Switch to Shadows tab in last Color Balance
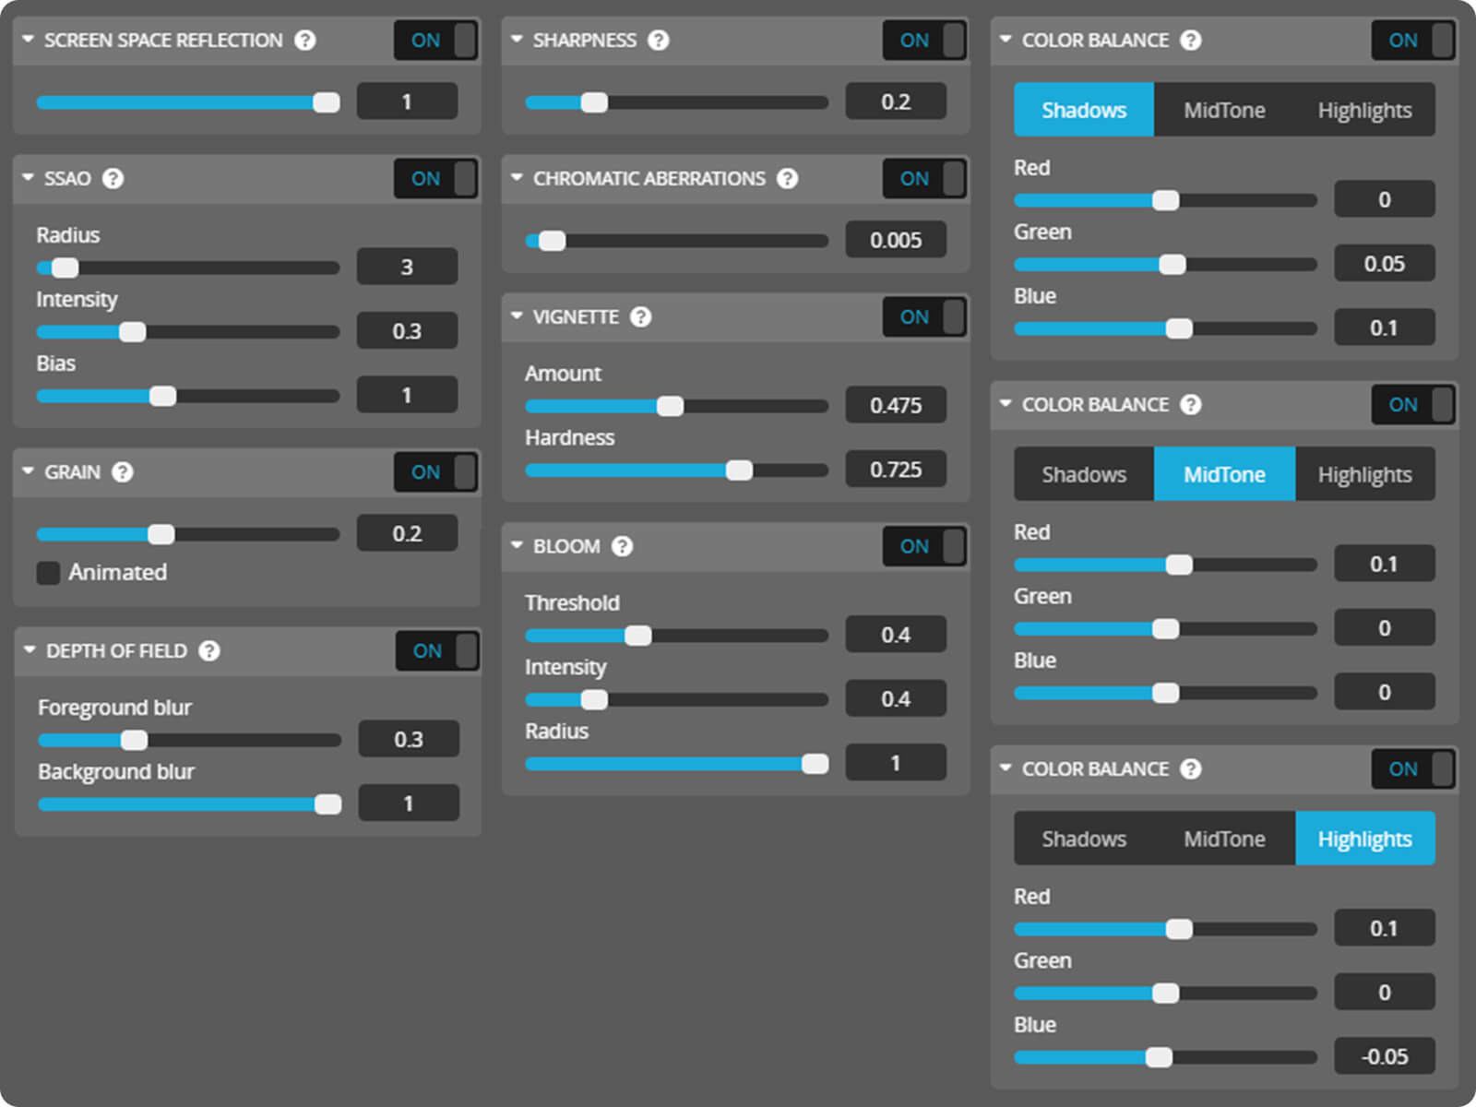Screen dimensions: 1476x1107 [1084, 839]
